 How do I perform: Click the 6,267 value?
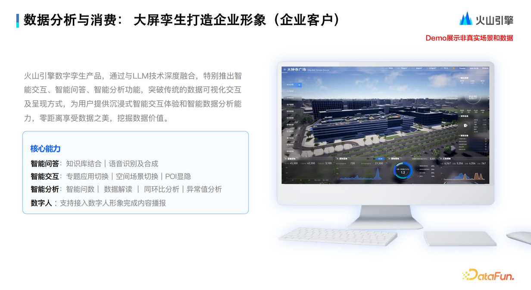point(448,164)
